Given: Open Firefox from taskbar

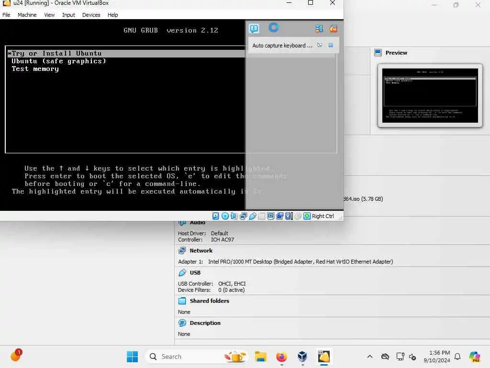Looking at the screenshot, I should point(281,356).
